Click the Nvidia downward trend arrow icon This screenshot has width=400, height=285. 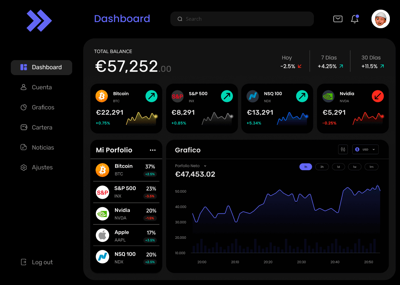pos(378,96)
